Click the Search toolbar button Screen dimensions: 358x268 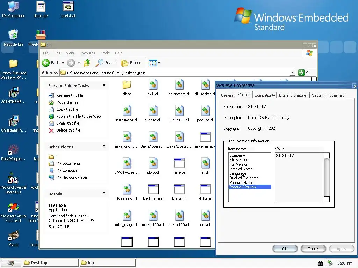(106, 63)
